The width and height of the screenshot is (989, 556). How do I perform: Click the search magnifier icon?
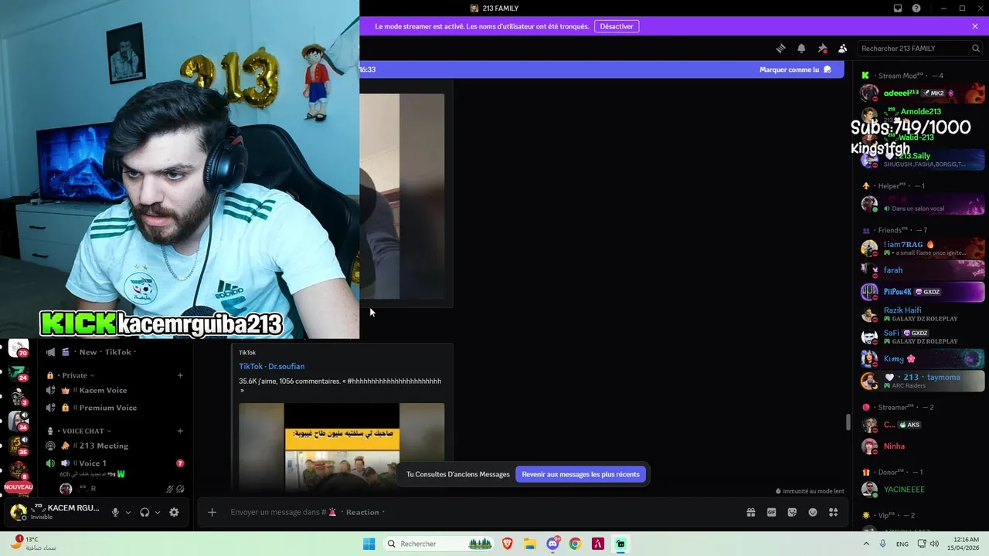[976, 48]
